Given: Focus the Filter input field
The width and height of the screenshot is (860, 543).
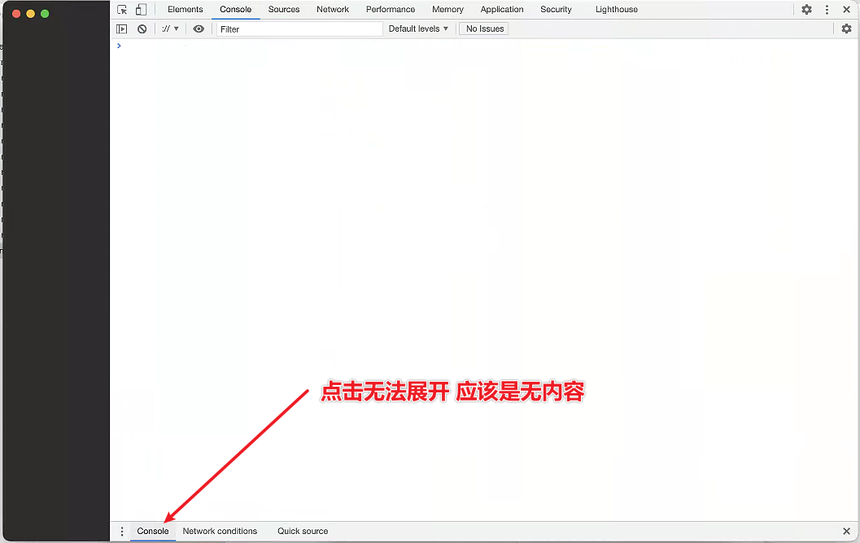Looking at the screenshot, I should point(299,29).
